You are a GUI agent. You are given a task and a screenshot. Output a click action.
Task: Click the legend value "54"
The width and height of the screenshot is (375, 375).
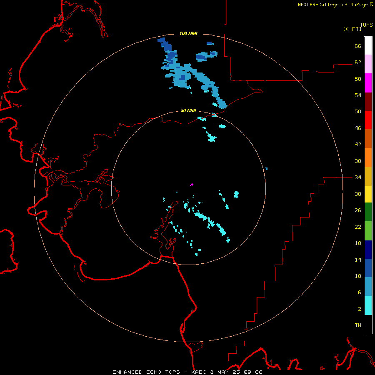[x=358, y=95]
